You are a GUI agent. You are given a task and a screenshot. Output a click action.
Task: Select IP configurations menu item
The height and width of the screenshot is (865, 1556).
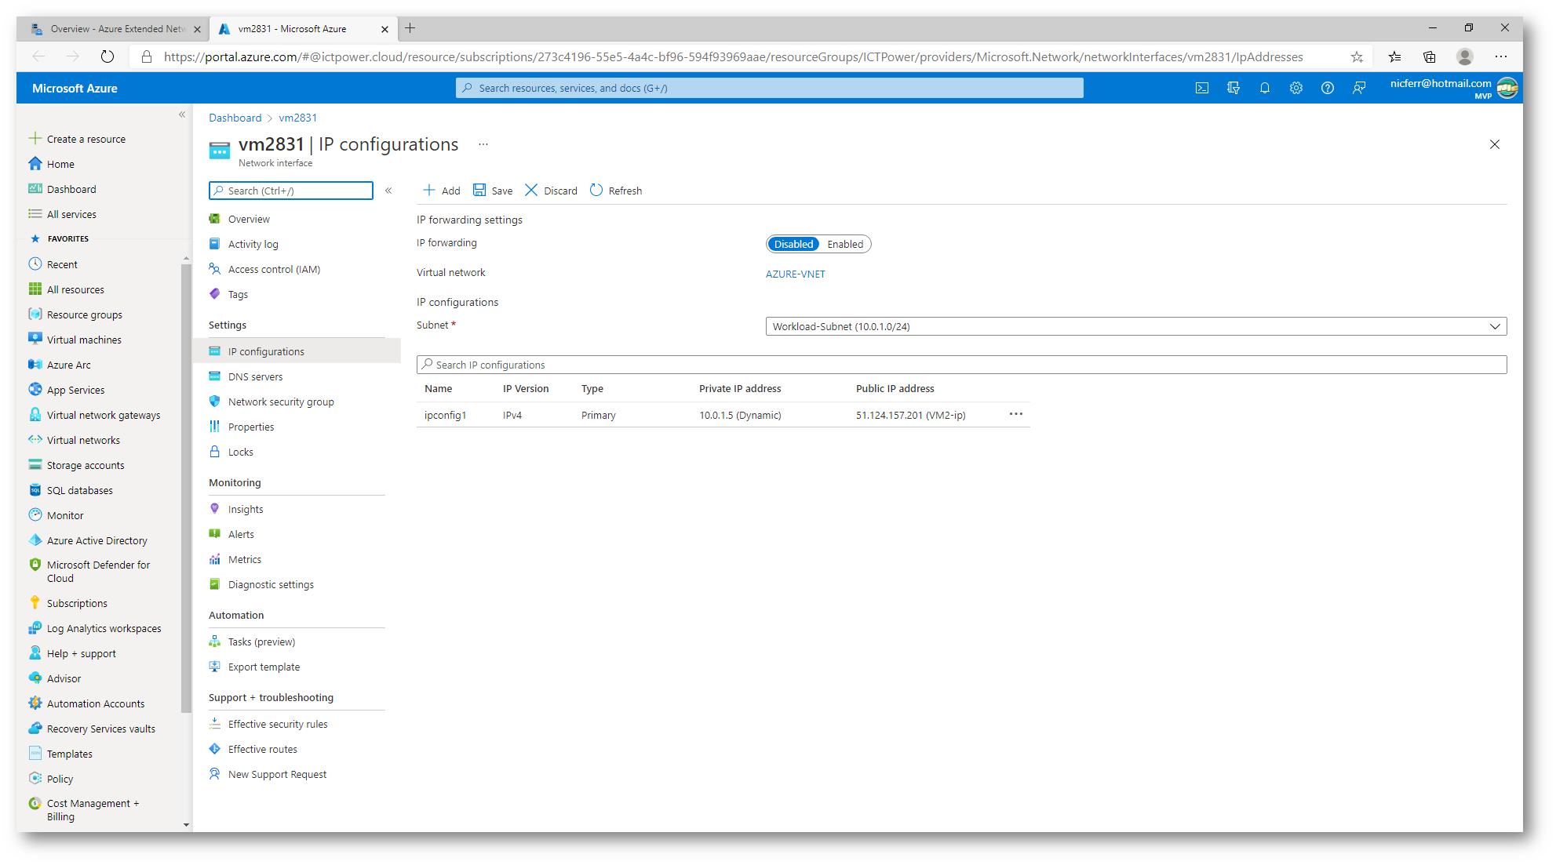[297, 351]
